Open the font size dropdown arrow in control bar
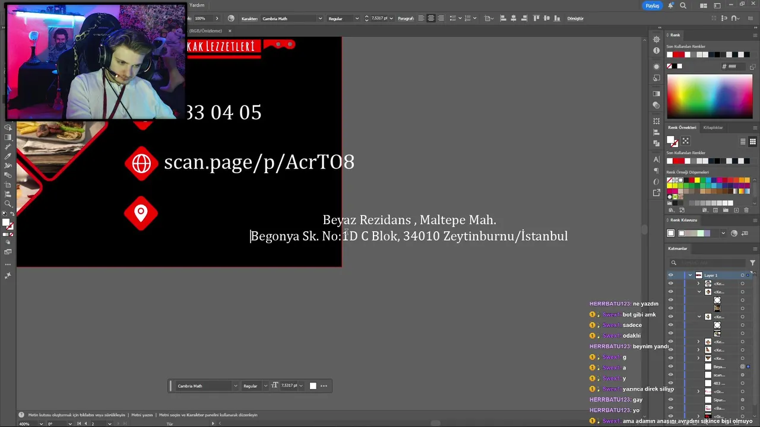The width and height of the screenshot is (760, 427). click(391, 18)
